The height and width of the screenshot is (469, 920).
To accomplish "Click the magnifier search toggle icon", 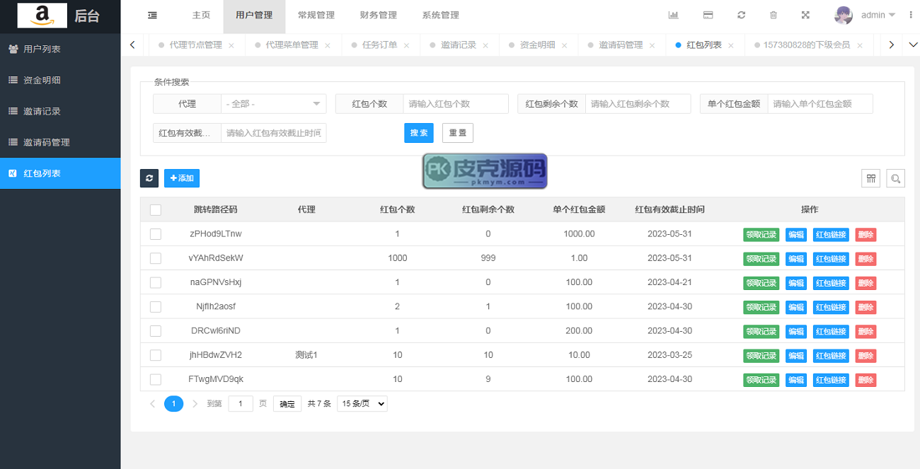I will [895, 178].
